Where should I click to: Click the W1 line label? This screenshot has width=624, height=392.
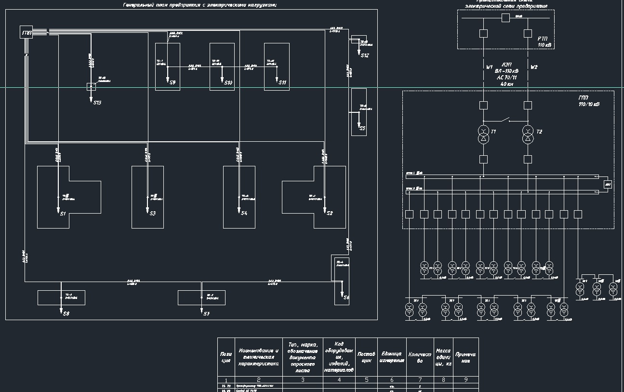tap(489, 67)
